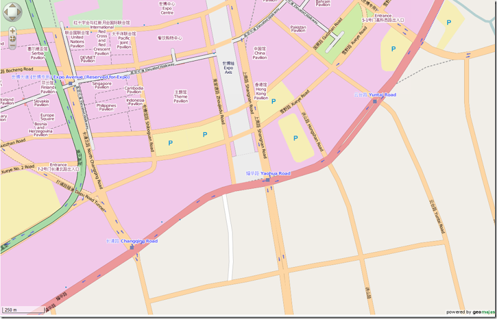
Task: Click the Hong Kong Pavilion label
Action: pos(261,92)
